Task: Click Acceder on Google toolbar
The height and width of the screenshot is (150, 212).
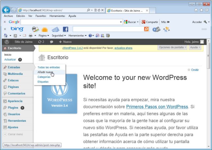Action: [197, 22]
